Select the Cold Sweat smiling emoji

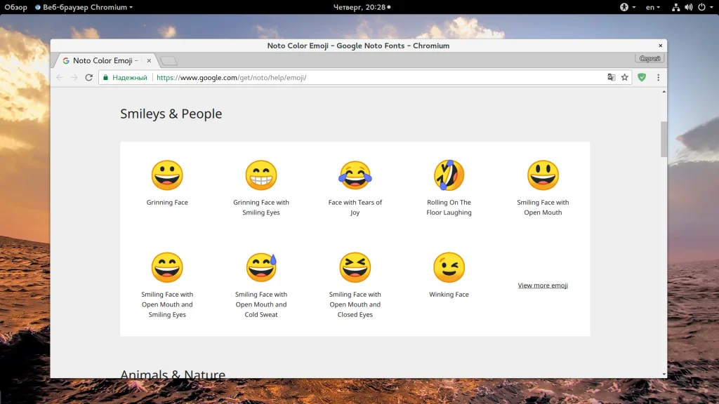pyautogui.click(x=261, y=267)
